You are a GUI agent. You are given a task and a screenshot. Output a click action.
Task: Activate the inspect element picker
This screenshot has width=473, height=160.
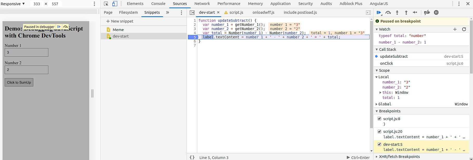pyautogui.click(x=106, y=4)
